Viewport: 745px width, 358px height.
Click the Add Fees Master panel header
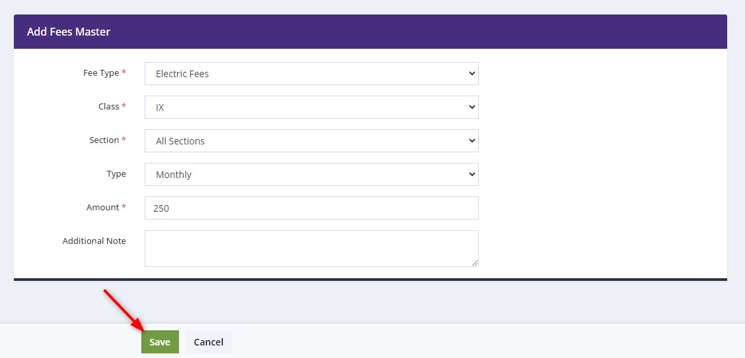pos(370,32)
